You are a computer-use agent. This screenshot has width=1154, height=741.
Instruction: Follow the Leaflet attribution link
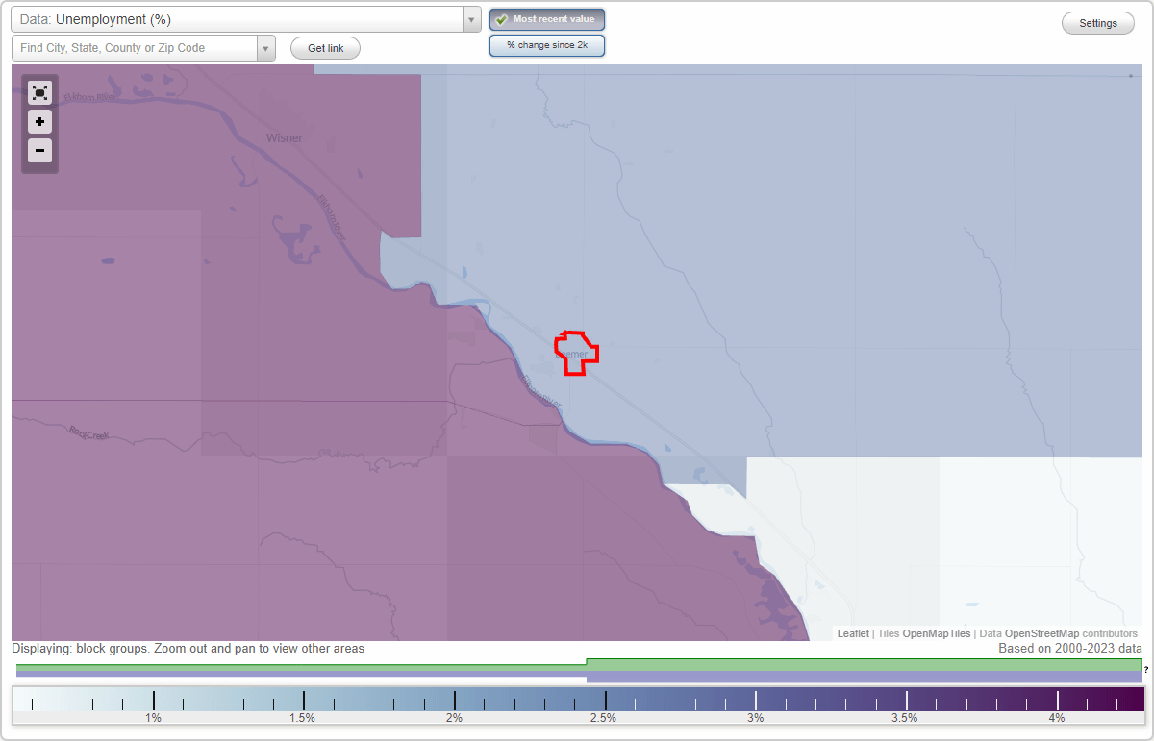click(853, 633)
